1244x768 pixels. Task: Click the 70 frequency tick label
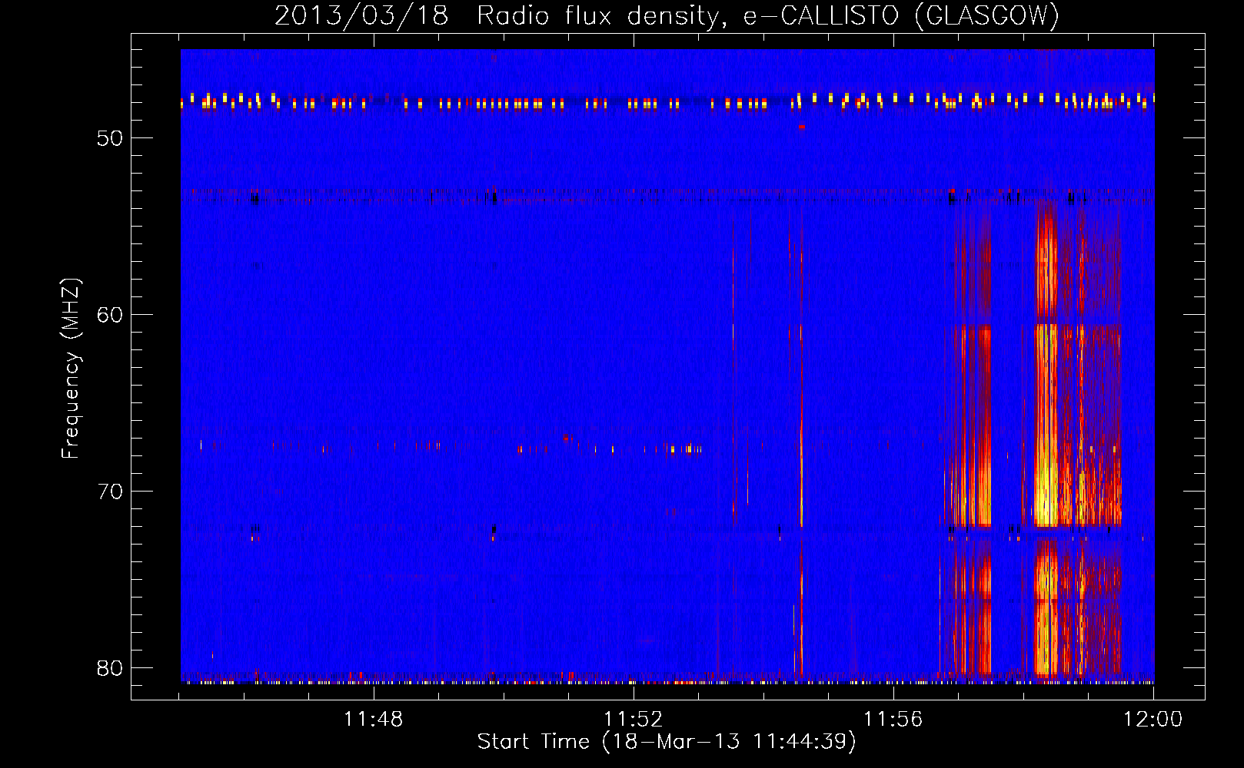(110, 492)
